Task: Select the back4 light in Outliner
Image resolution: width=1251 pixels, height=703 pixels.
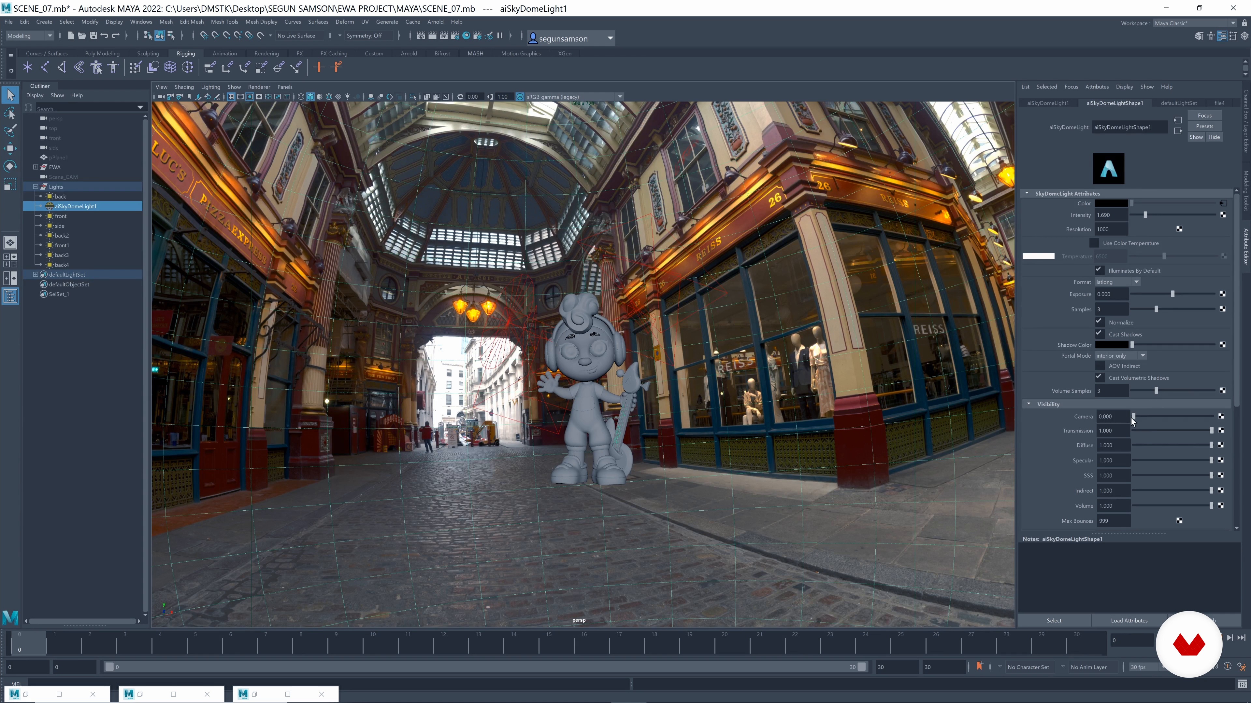Action: click(61, 265)
